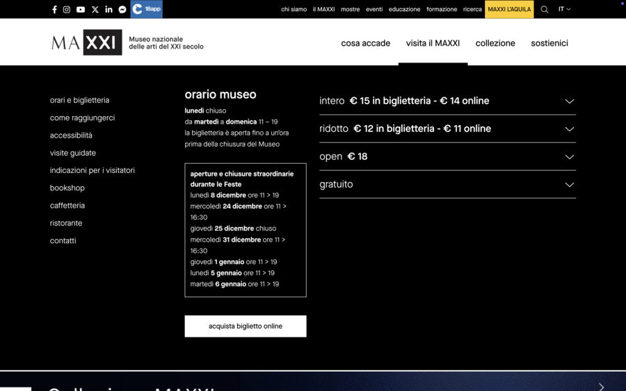Click 'lunedì 8 dicembre ore 11 > 19' line
The width and height of the screenshot is (626, 391).
[234, 195]
